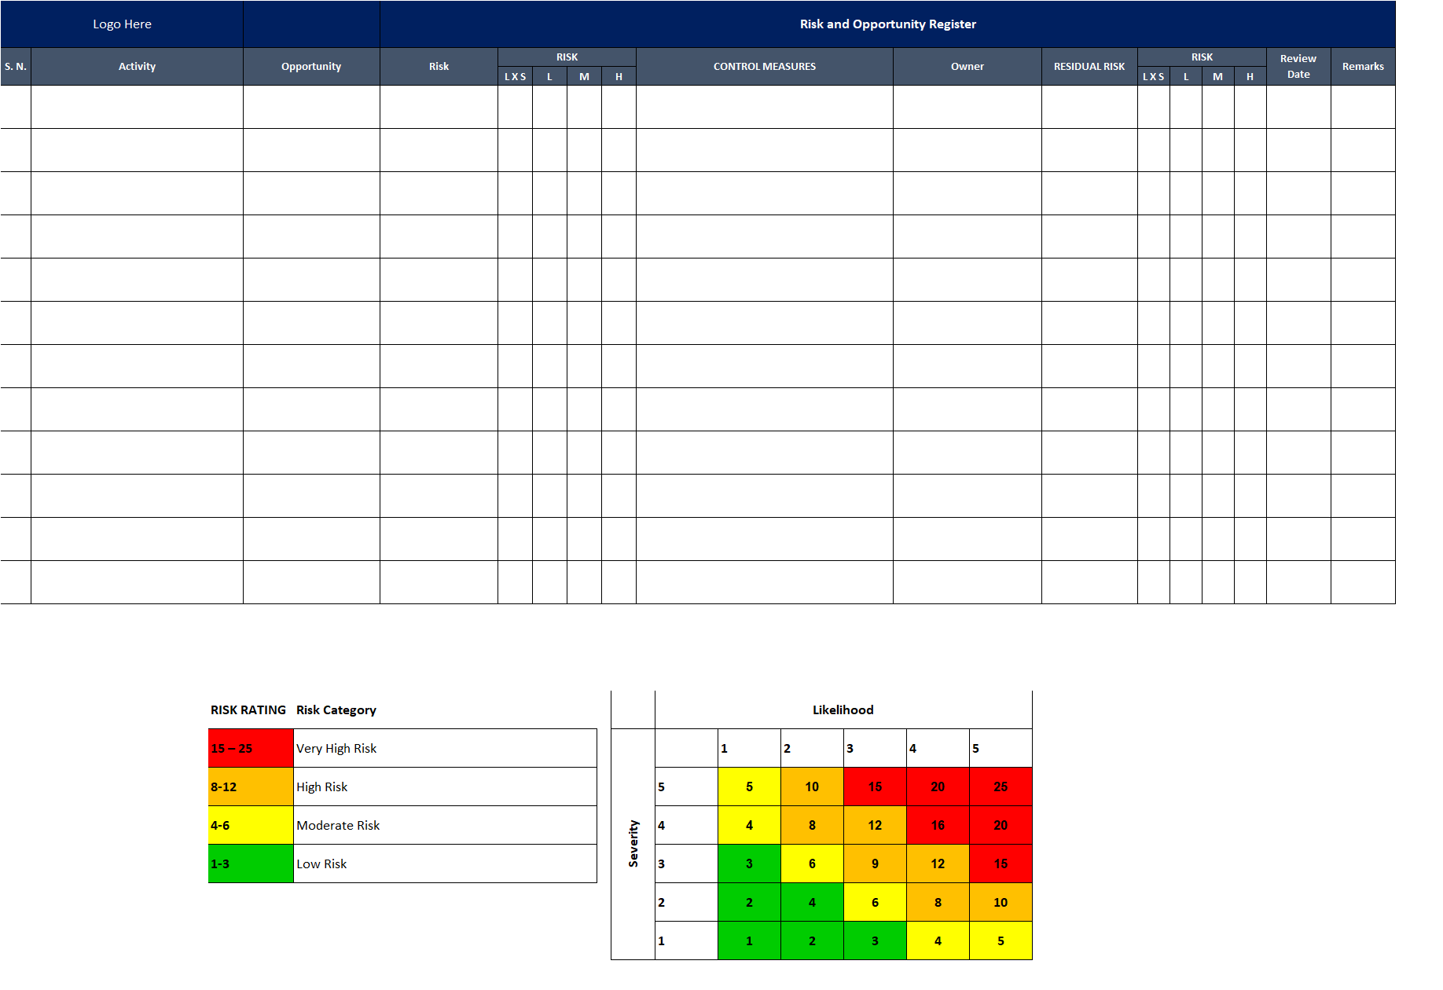
Task: Click the red '15 – 25' rating swatch
Action: tap(251, 748)
